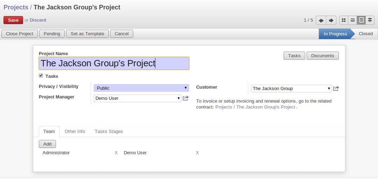Switch to Kanban view icon
Image resolution: width=378 pixels, height=179 pixels.
344,20
